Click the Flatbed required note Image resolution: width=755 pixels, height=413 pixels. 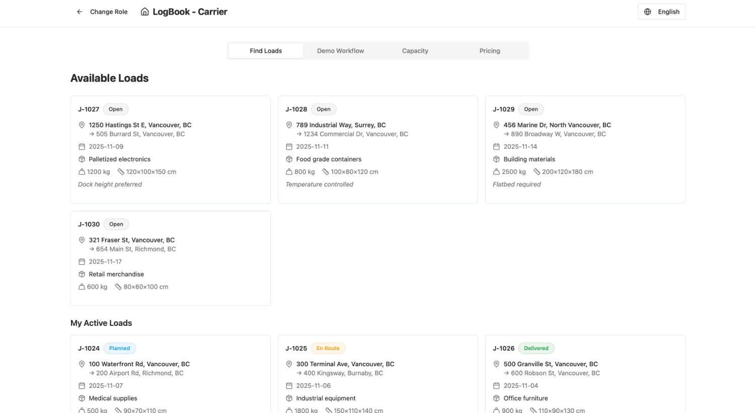[x=516, y=184]
